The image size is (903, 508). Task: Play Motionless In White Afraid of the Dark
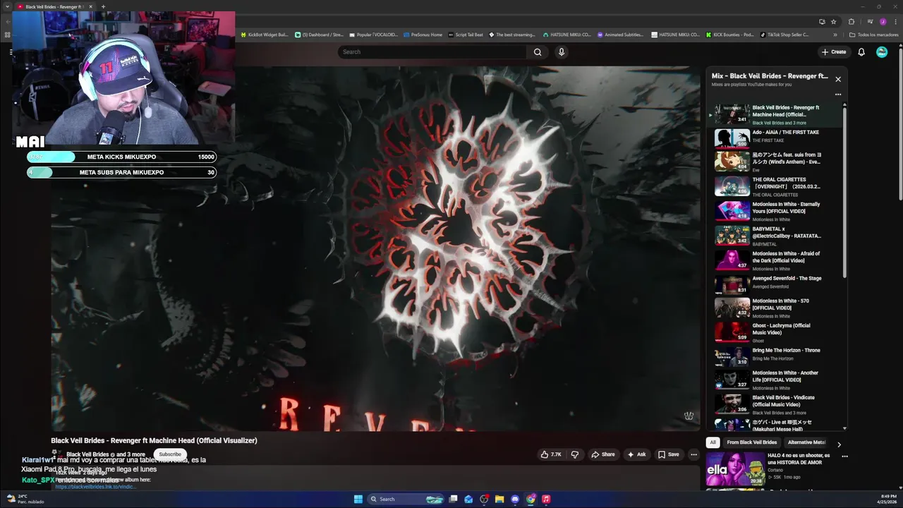click(x=776, y=261)
